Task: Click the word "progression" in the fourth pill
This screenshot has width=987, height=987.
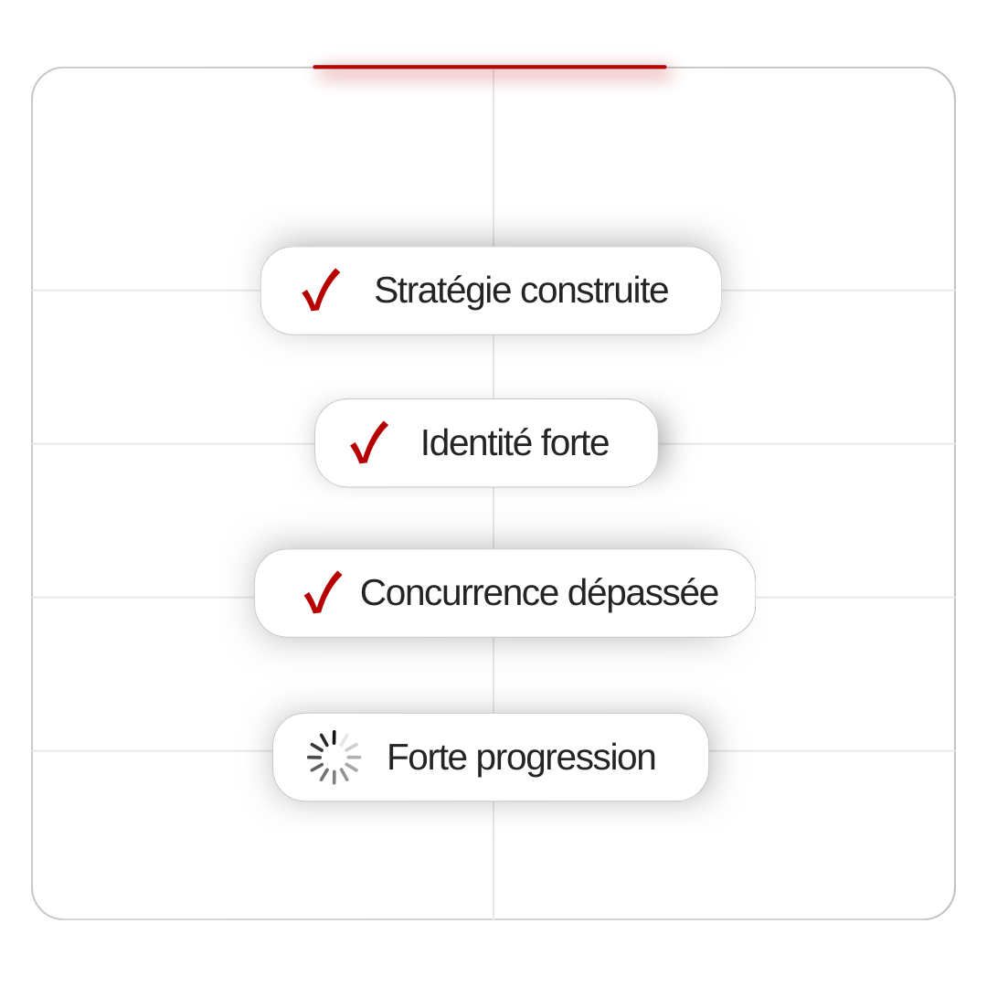Action: tap(566, 758)
